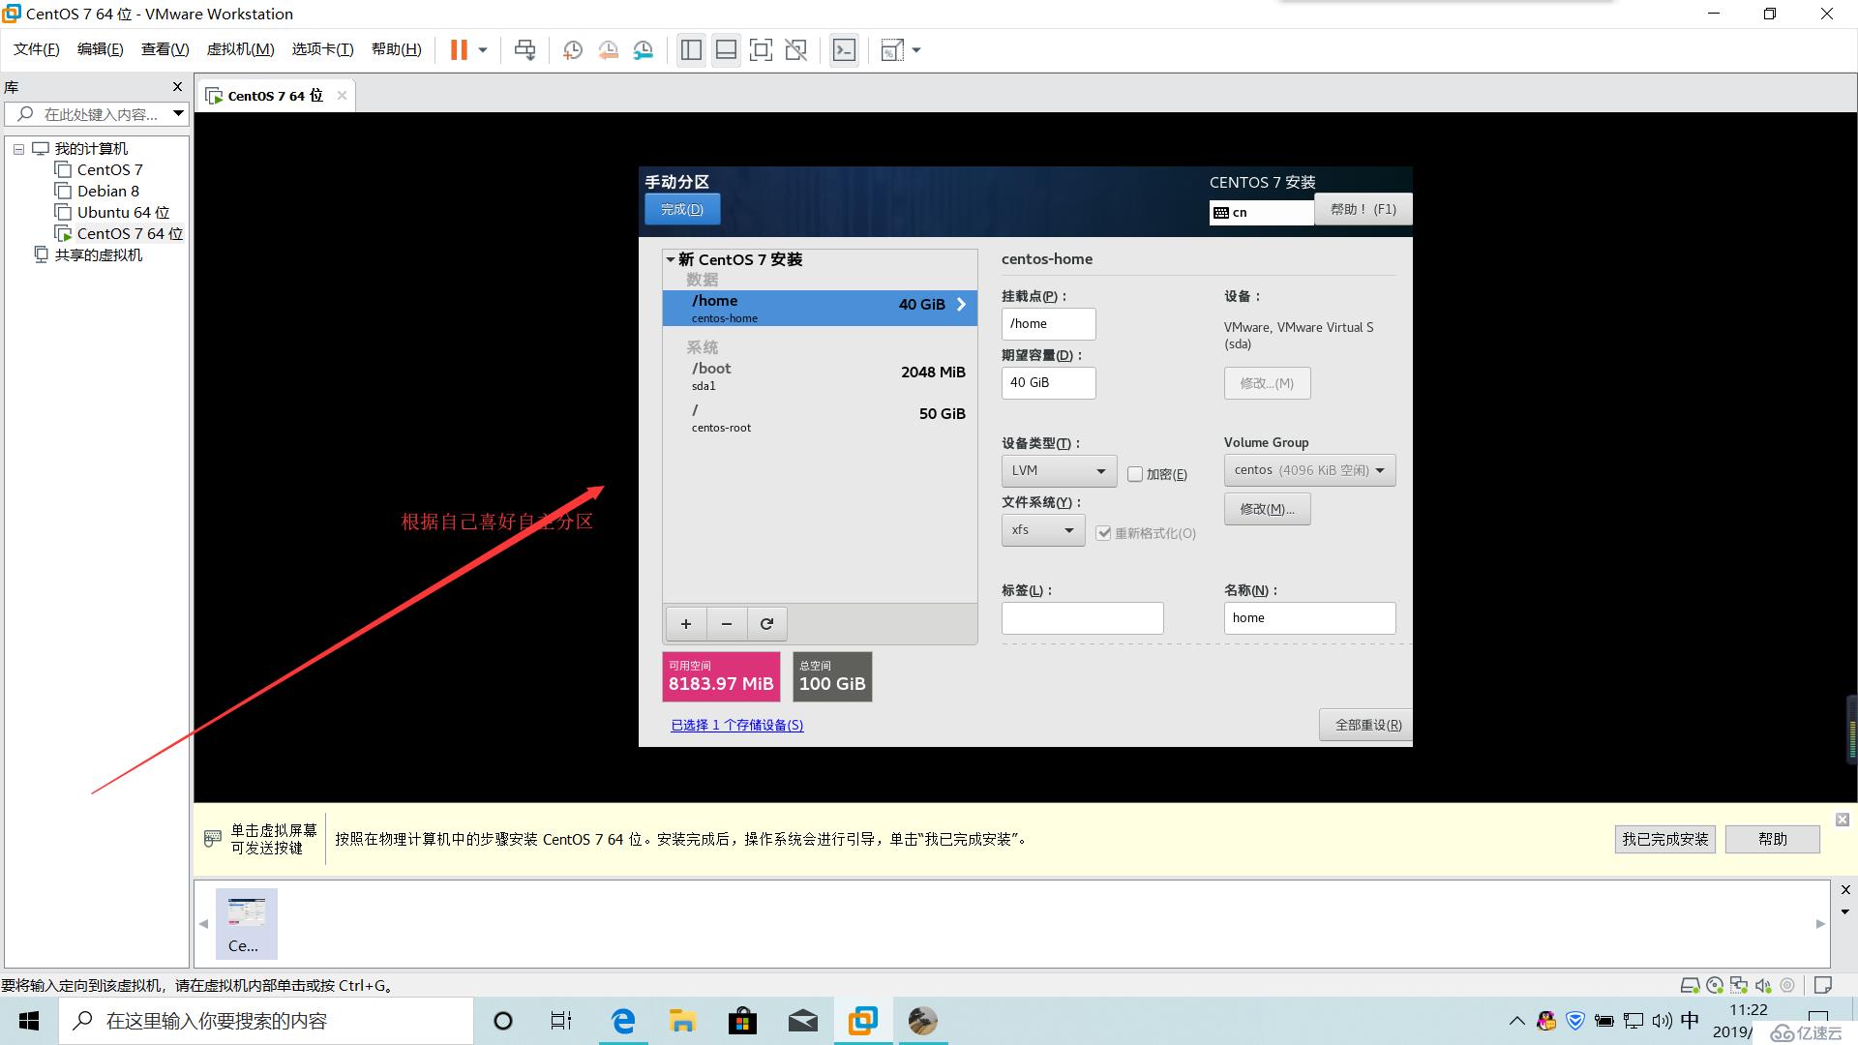This screenshot has height=1045, width=1858.
Task: Click the network adapter status icon
Action: [1739, 986]
